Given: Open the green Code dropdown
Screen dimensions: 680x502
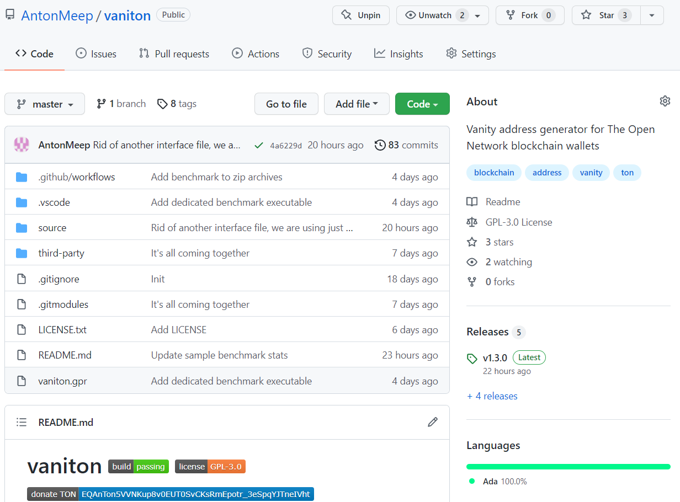Looking at the screenshot, I should pos(422,104).
